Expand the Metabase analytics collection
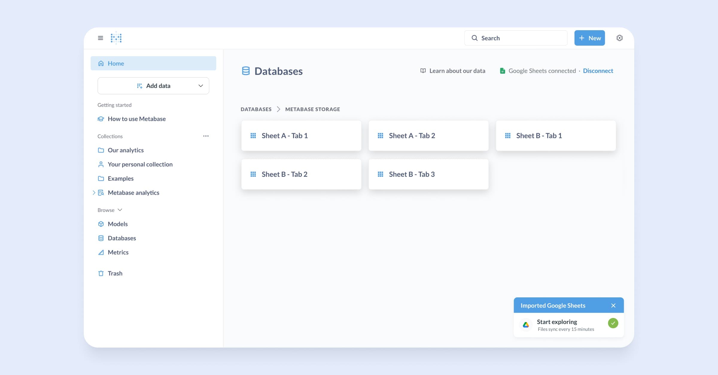Screen dimensions: 718x375 point(94,193)
